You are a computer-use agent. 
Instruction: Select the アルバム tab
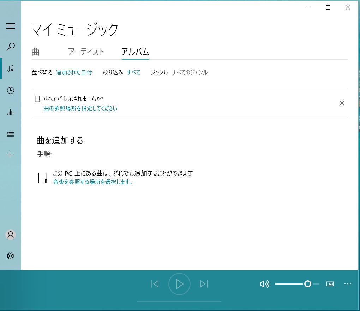[135, 52]
